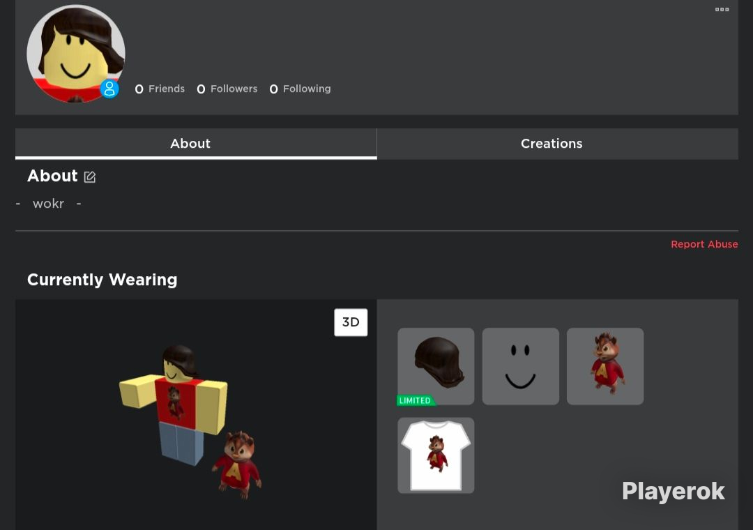Switch to the Creations tab
Screen dimensions: 753x530
pyautogui.click(x=558, y=144)
